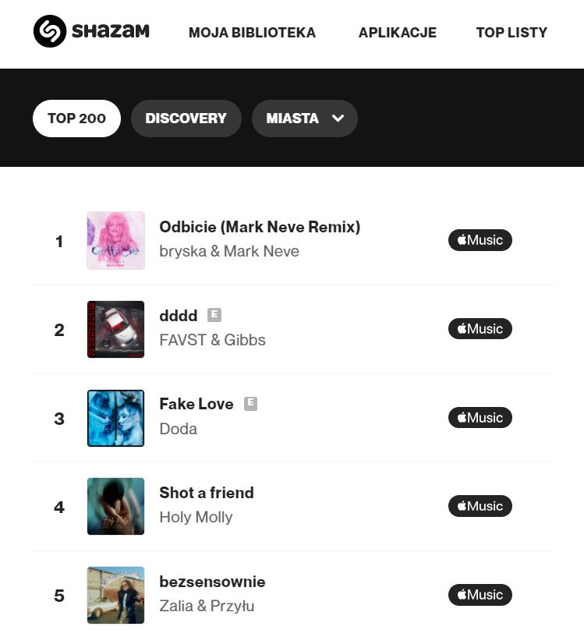Open Apple Music badge for bezsensownie

[480, 595]
